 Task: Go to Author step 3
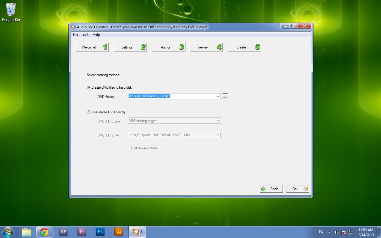point(168,47)
